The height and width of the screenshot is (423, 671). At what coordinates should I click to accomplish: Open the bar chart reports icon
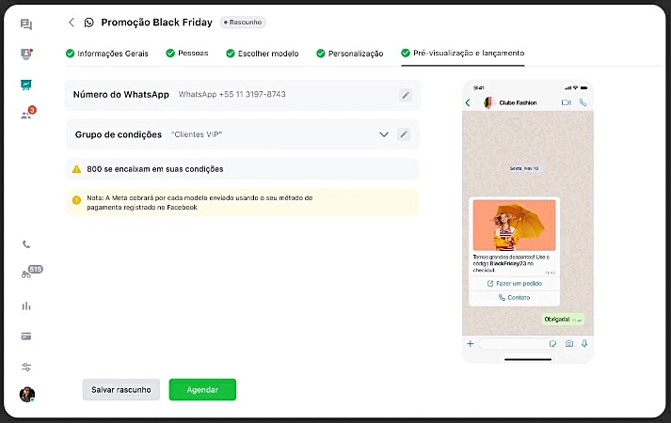[26, 305]
